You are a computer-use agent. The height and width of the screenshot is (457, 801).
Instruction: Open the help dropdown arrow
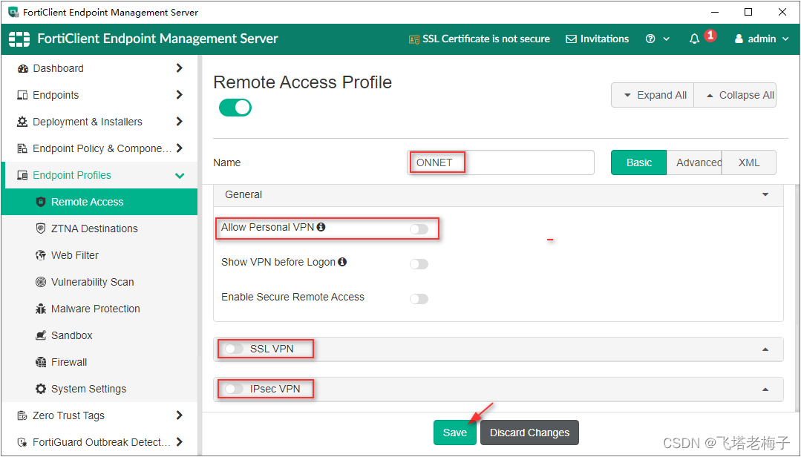[666, 39]
